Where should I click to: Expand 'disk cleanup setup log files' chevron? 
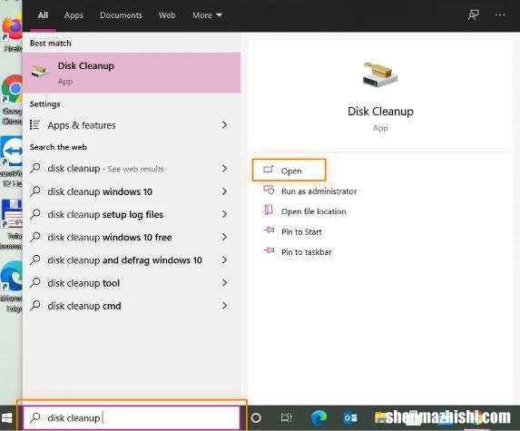tap(225, 214)
